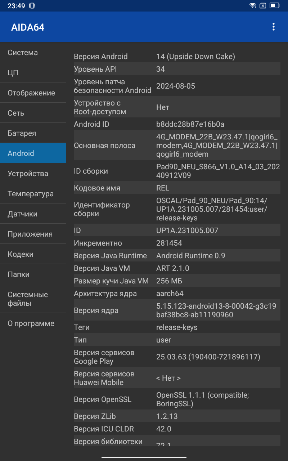Image resolution: width=288 pixels, height=461 pixels.
Task: Select the Кодеки sidebar item
Action: [x=33, y=254]
